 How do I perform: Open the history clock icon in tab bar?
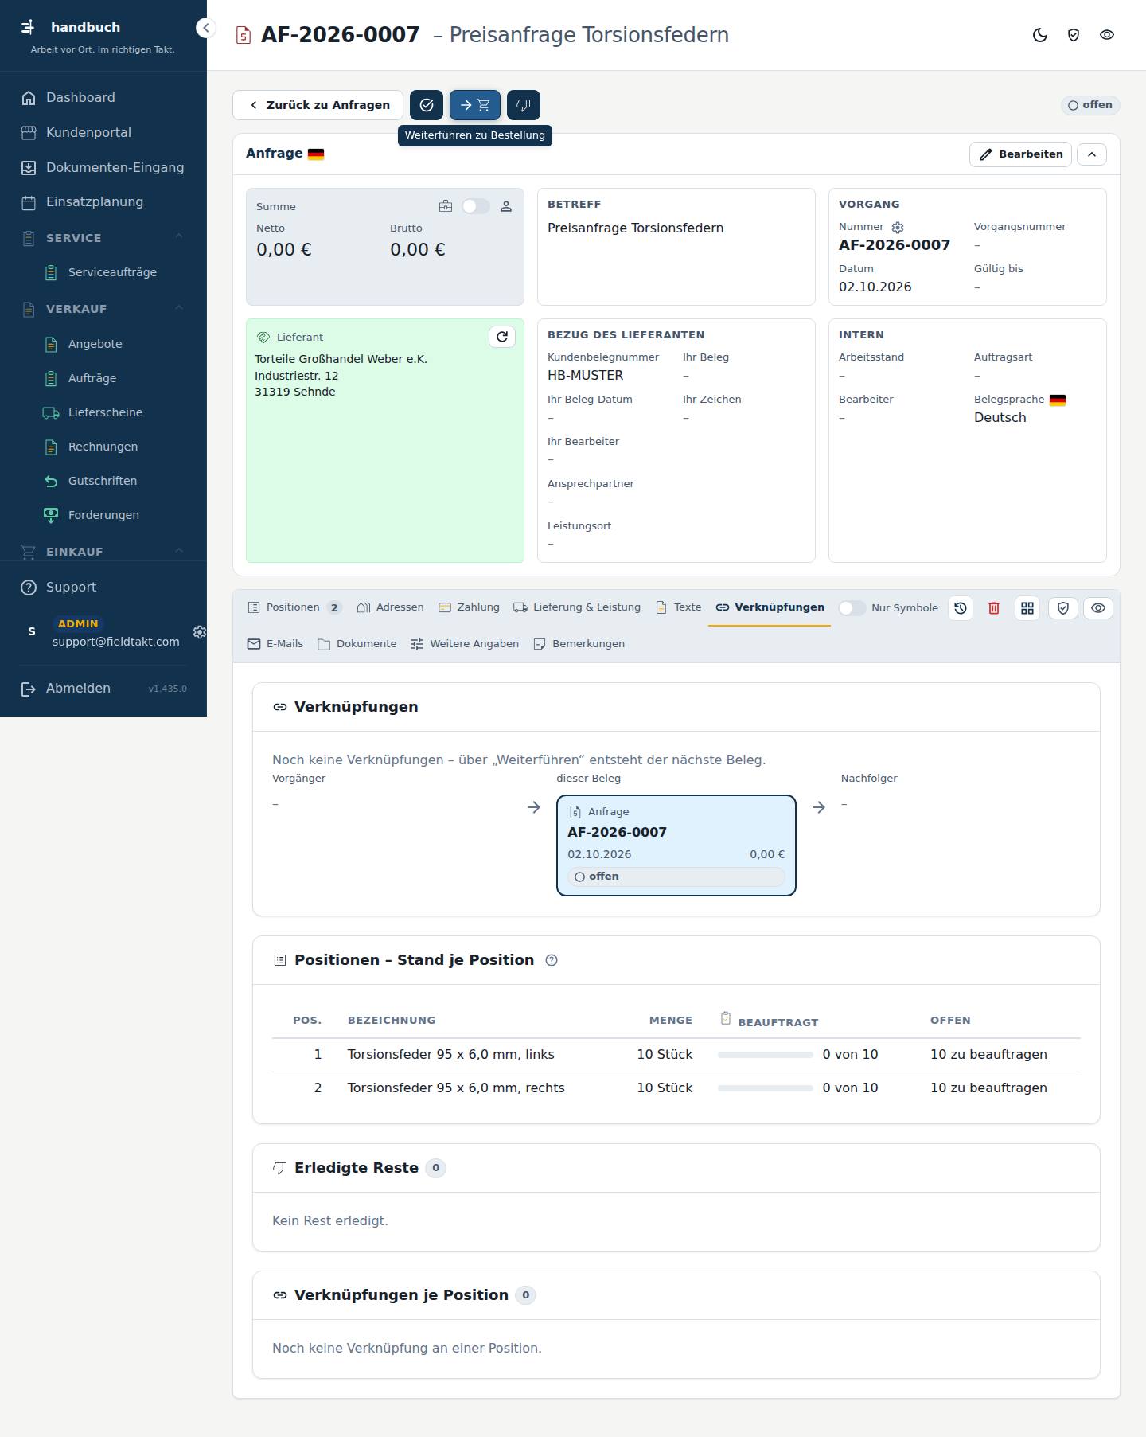point(961,608)
